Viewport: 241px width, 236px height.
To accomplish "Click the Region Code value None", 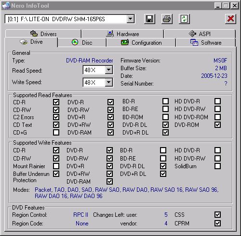I will pyautogui.click(x=82, y=224).
